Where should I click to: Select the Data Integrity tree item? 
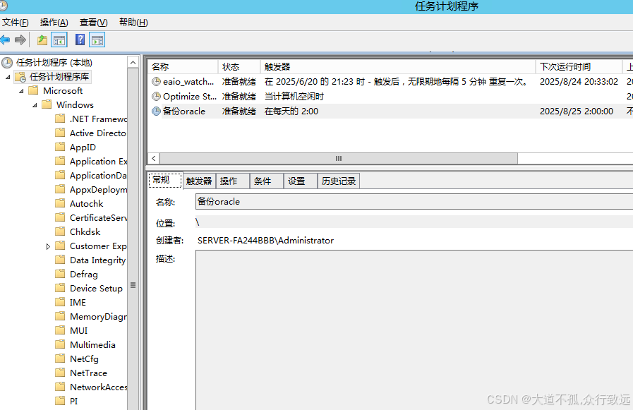point(97,260)
